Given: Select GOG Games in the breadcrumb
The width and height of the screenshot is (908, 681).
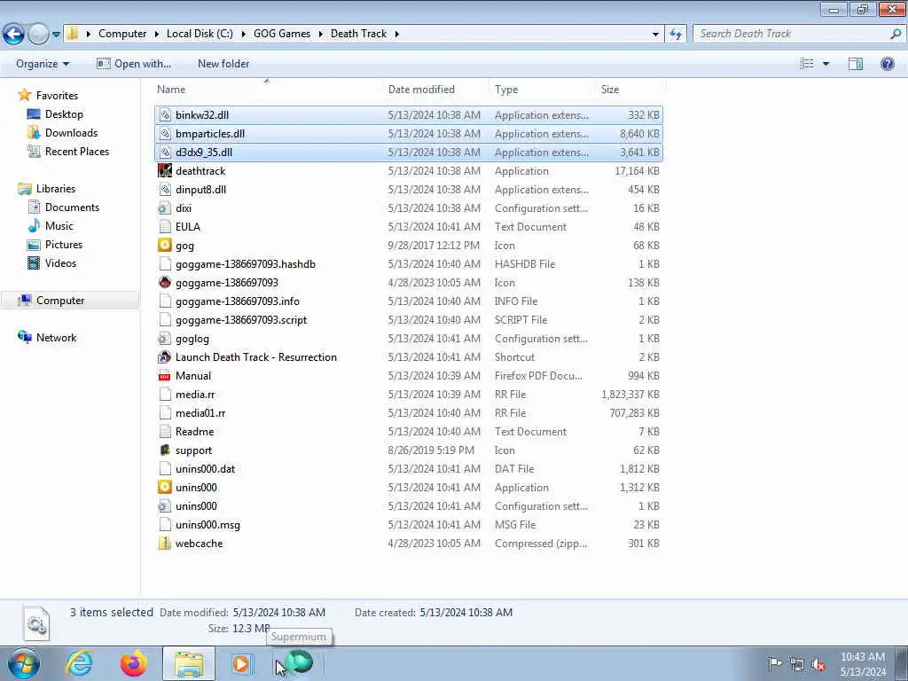Looking at the screenshot, I should click(282, 34).
